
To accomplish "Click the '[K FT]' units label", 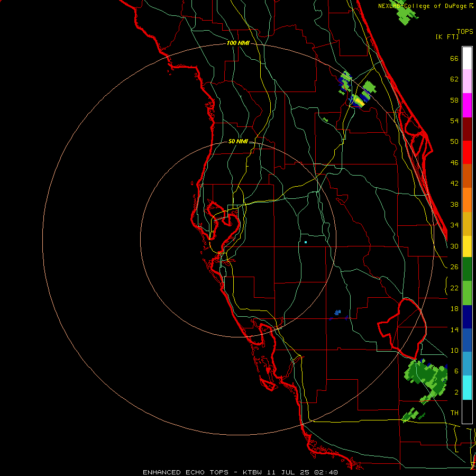I will tap(447, 37).
